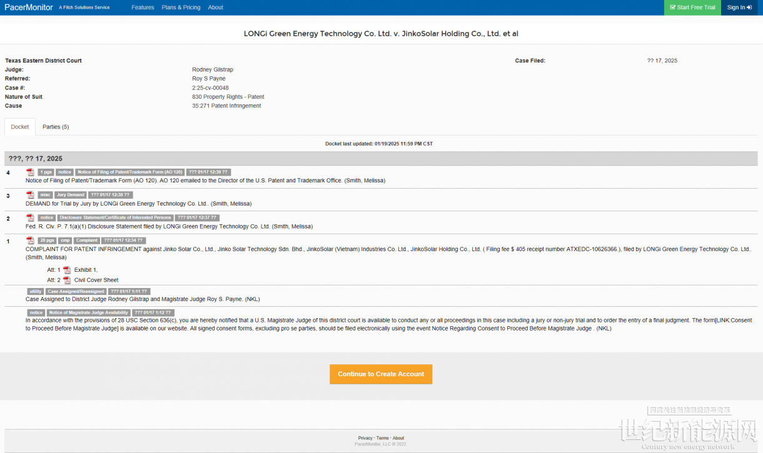Open Terms footer link

click(x=383, y=438)
